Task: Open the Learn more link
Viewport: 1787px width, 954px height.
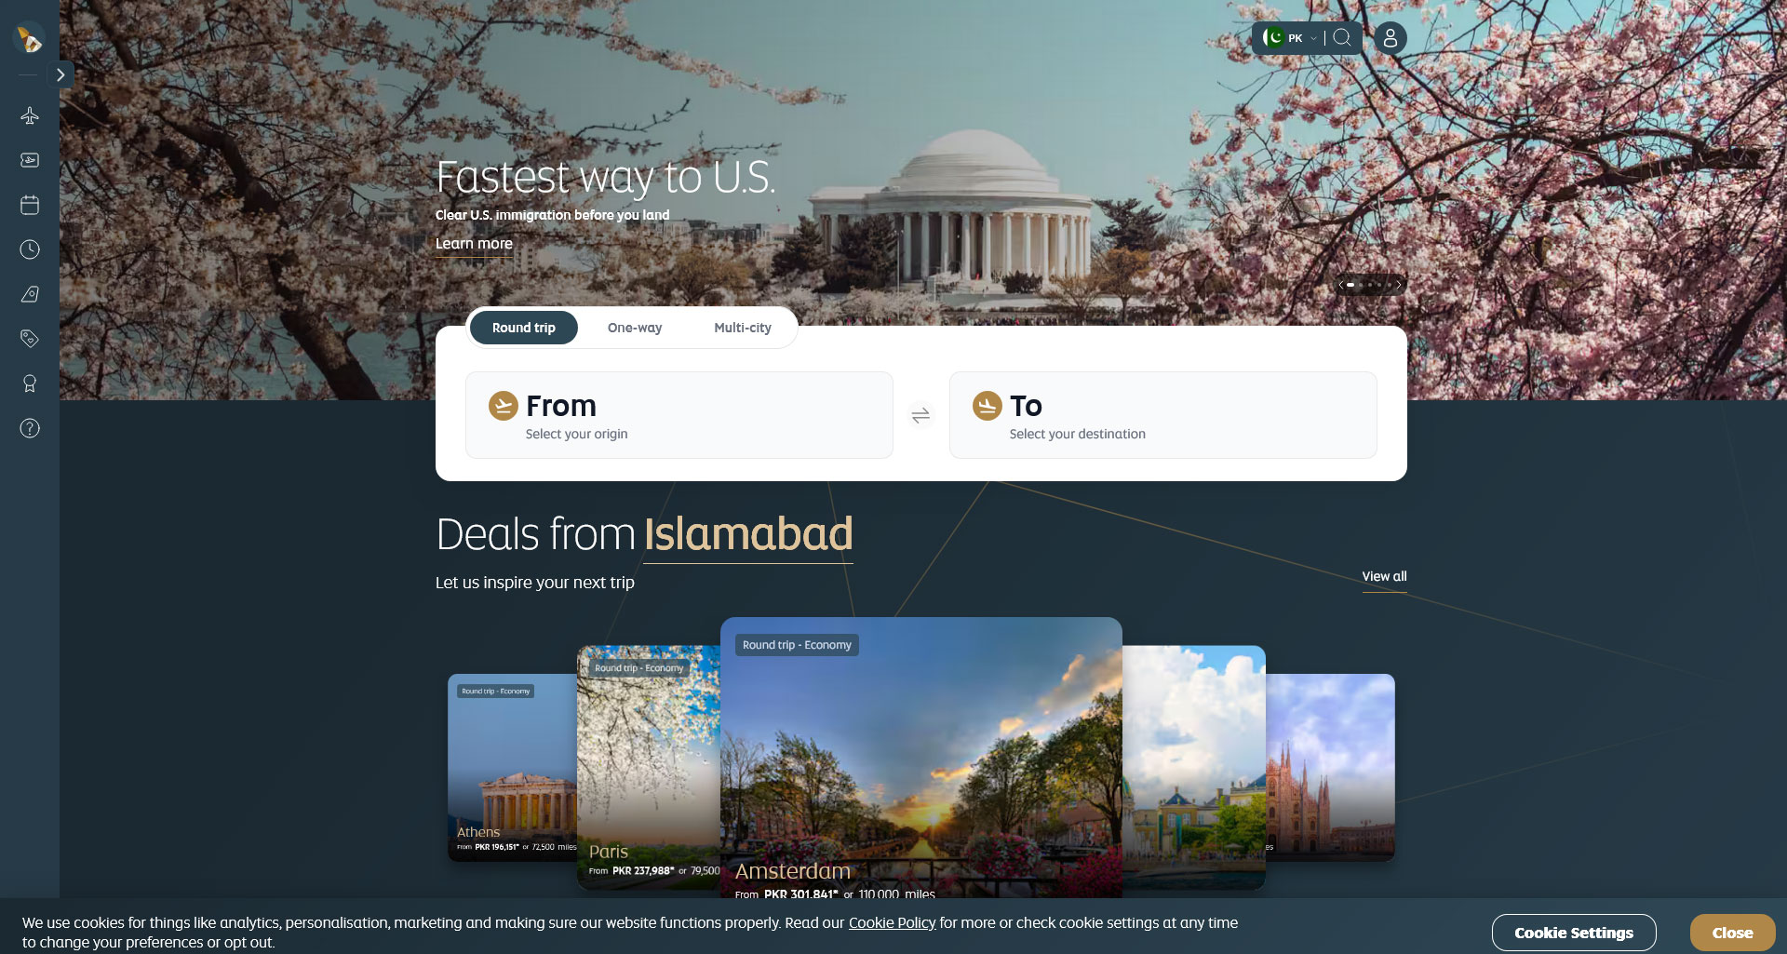Action: point(474,244)
